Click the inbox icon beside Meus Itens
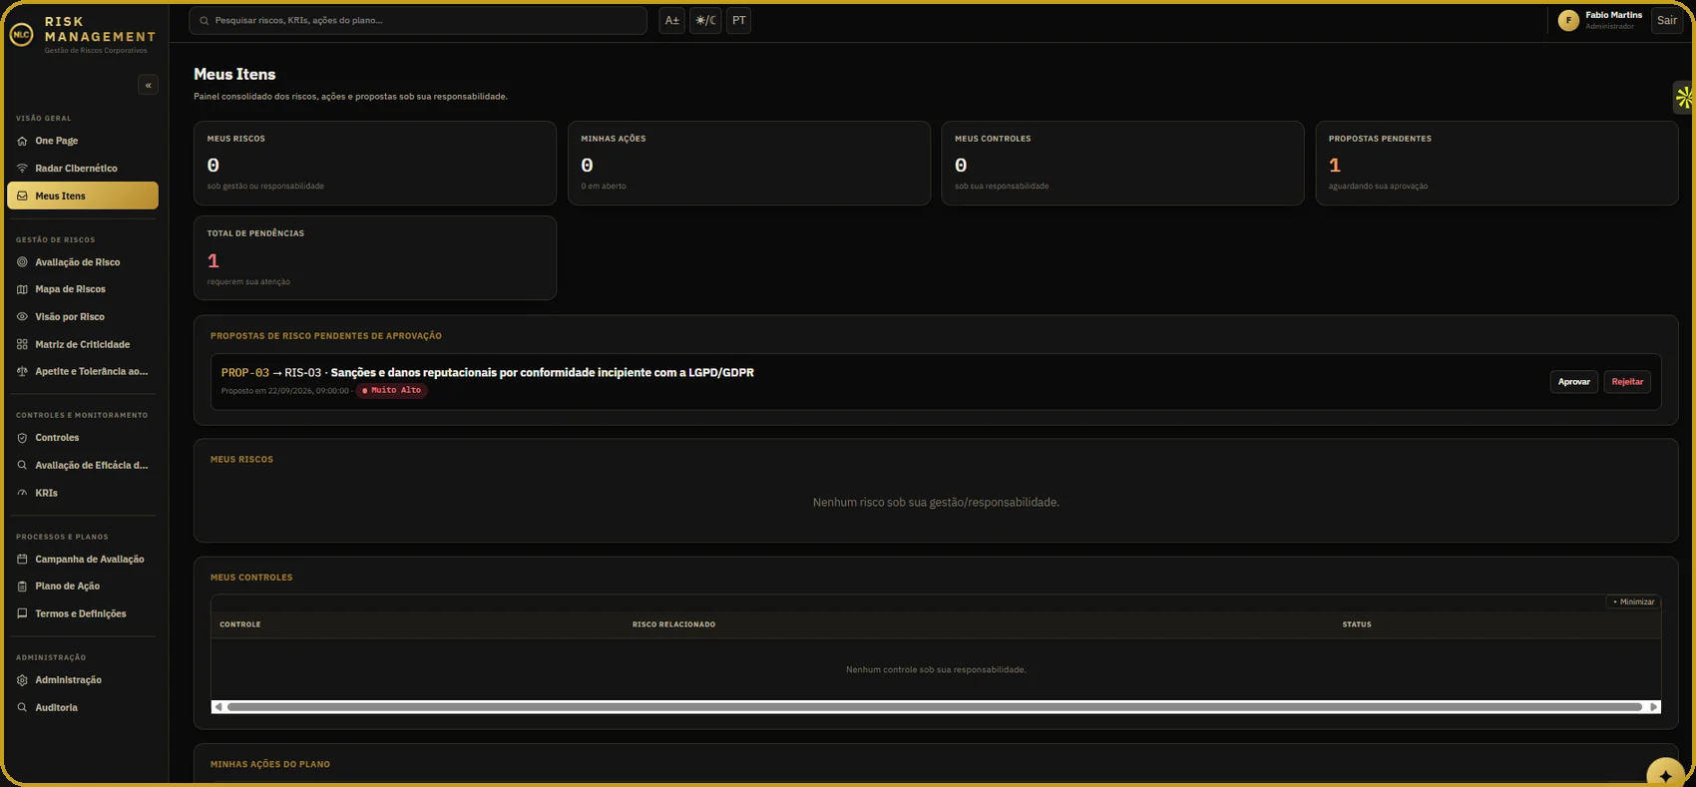The width and height of the screenshot is (1696, 787). click(22, 196)
